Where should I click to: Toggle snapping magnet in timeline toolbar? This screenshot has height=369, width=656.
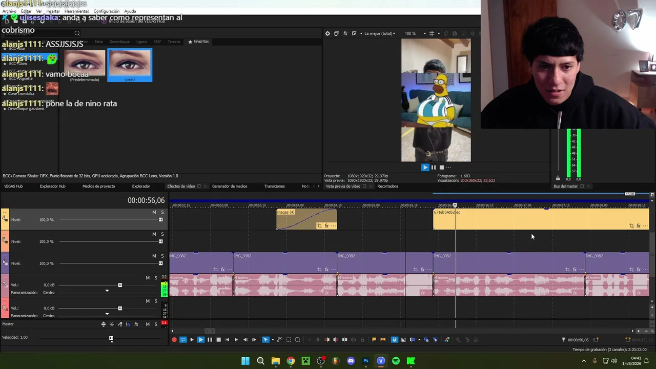click(394, 339)
